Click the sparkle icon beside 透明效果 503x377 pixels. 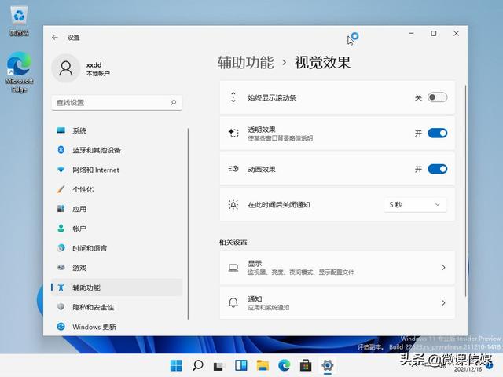pos(233,133)
